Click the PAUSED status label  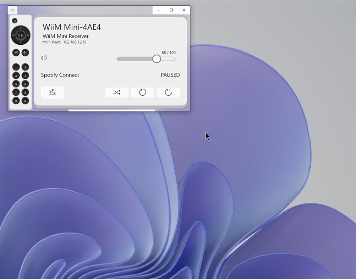(x=170, y=75)
